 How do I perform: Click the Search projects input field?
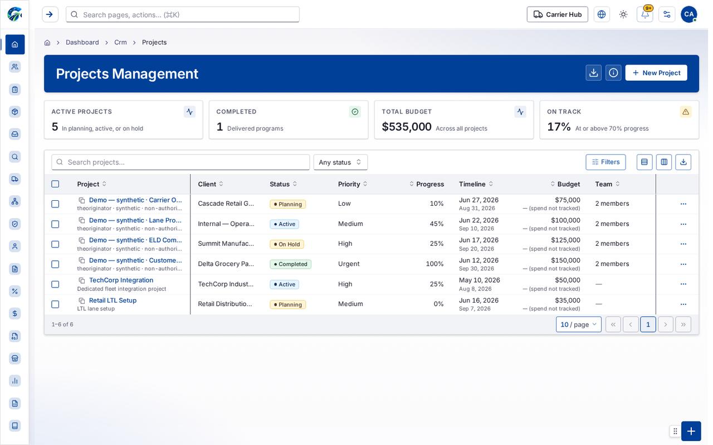pyautogui.click(x=180, y=162)
